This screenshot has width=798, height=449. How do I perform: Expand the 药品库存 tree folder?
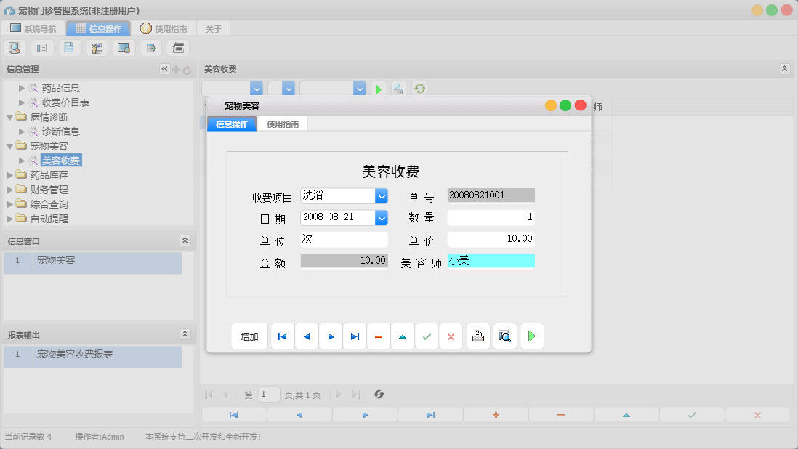click(x=10, y=175)
